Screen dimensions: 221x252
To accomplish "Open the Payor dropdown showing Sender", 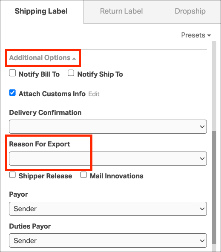I will 108,209.
